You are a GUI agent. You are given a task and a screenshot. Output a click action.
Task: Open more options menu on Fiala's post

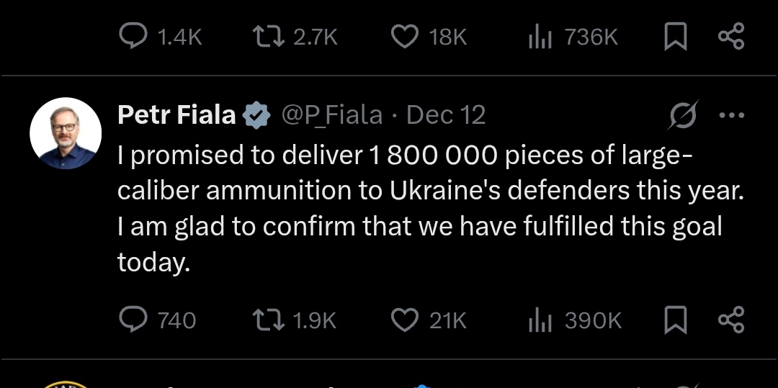732,115
